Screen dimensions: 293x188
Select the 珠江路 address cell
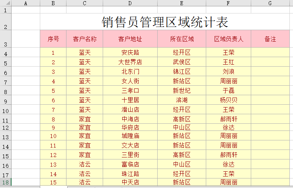(x=130, y=174)
